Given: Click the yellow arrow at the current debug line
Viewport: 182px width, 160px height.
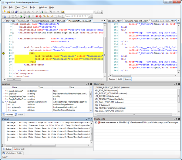Looking at the screenshot, I should (x=3, y=53).
